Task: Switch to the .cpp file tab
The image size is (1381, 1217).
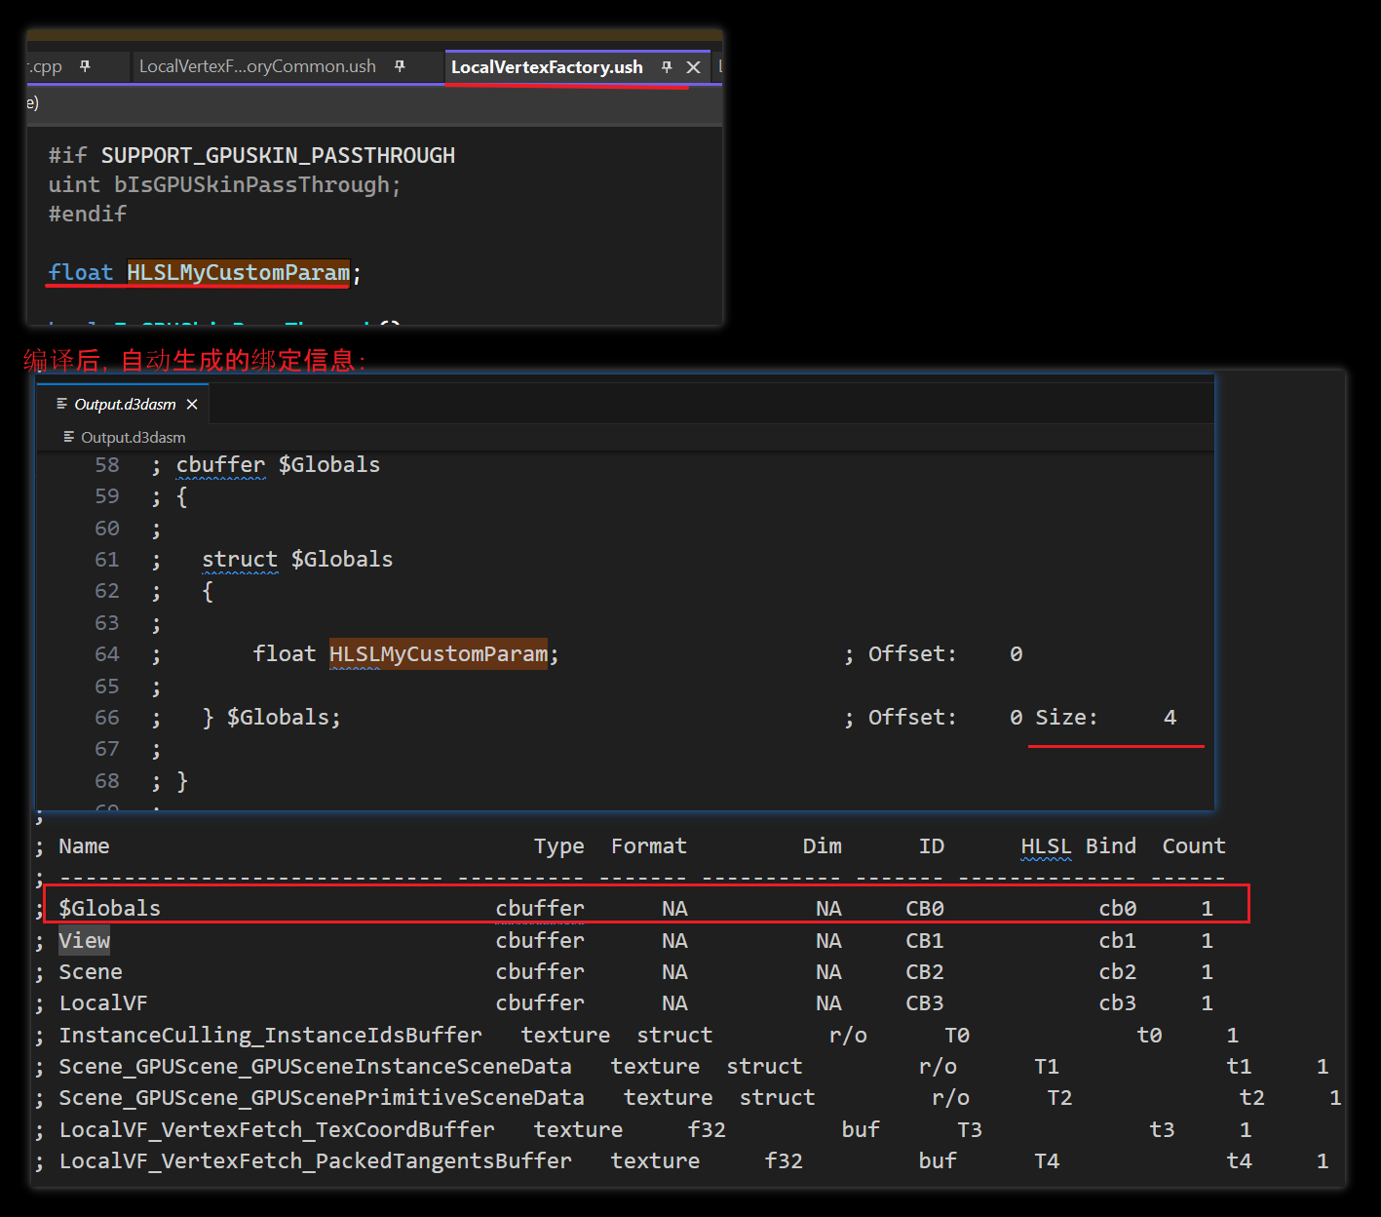Action: pos(45,66)
